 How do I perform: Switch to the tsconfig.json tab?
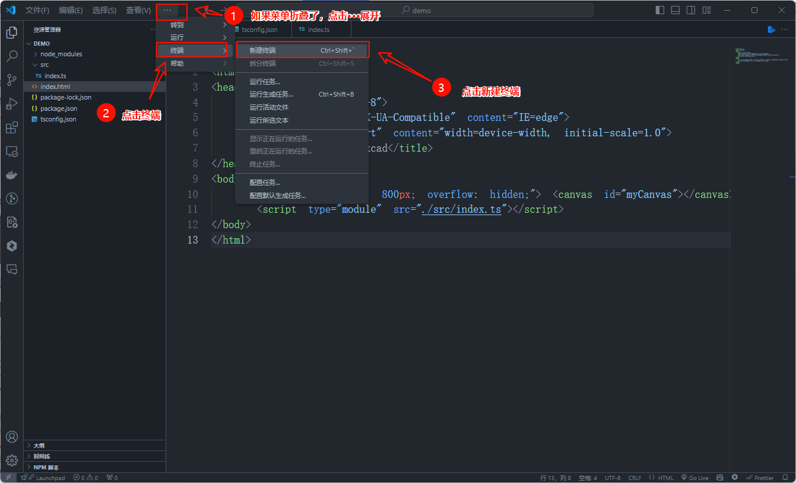pyautogui.click(x=259, y=30)
